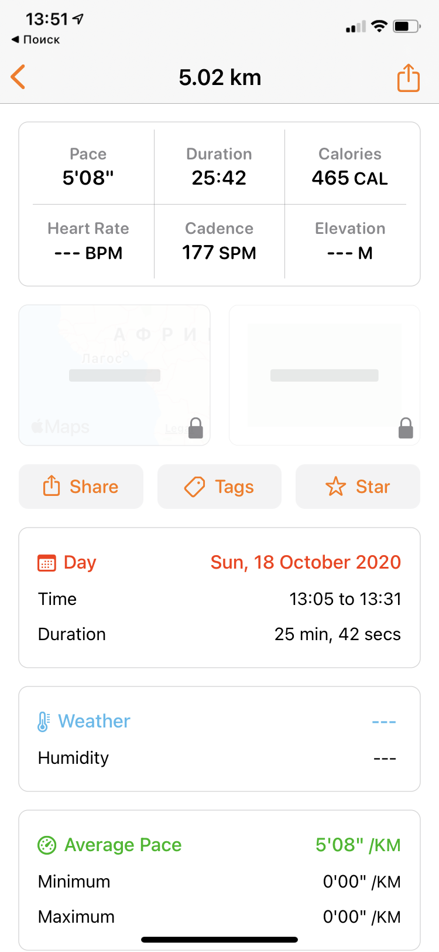Tap the share icon in header
Image resolution: width=439 pixels, height=952 pixels.
pyautogui.click(x=408, y=78)
